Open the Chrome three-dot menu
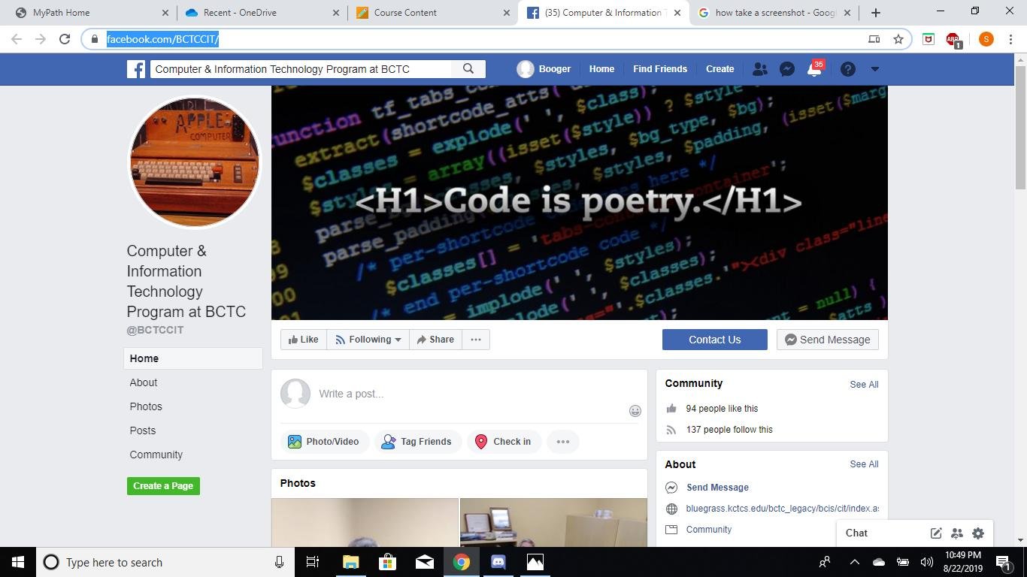 point(1011,39)
